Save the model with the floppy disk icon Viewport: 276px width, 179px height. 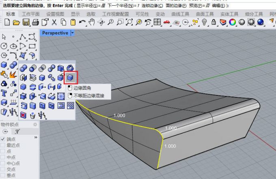26,23
